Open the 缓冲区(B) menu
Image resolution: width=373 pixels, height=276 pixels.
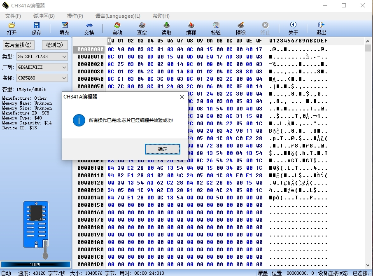(x=44, y=16)
